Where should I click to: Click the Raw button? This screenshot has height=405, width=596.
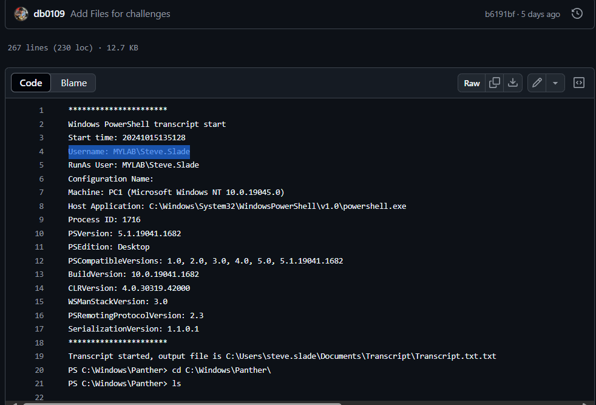click(x=472, y=83)
